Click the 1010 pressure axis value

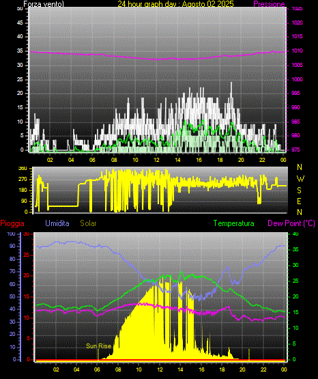pos(297,51)
